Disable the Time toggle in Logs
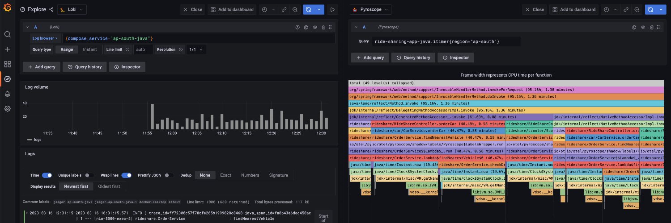Screen dimensions: 671x223 pos(47,175)
